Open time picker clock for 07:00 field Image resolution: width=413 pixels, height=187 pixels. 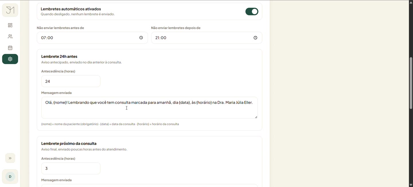click(x=141, y=38)
